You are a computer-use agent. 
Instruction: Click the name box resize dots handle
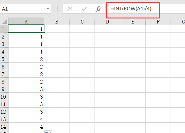(57, 9)
